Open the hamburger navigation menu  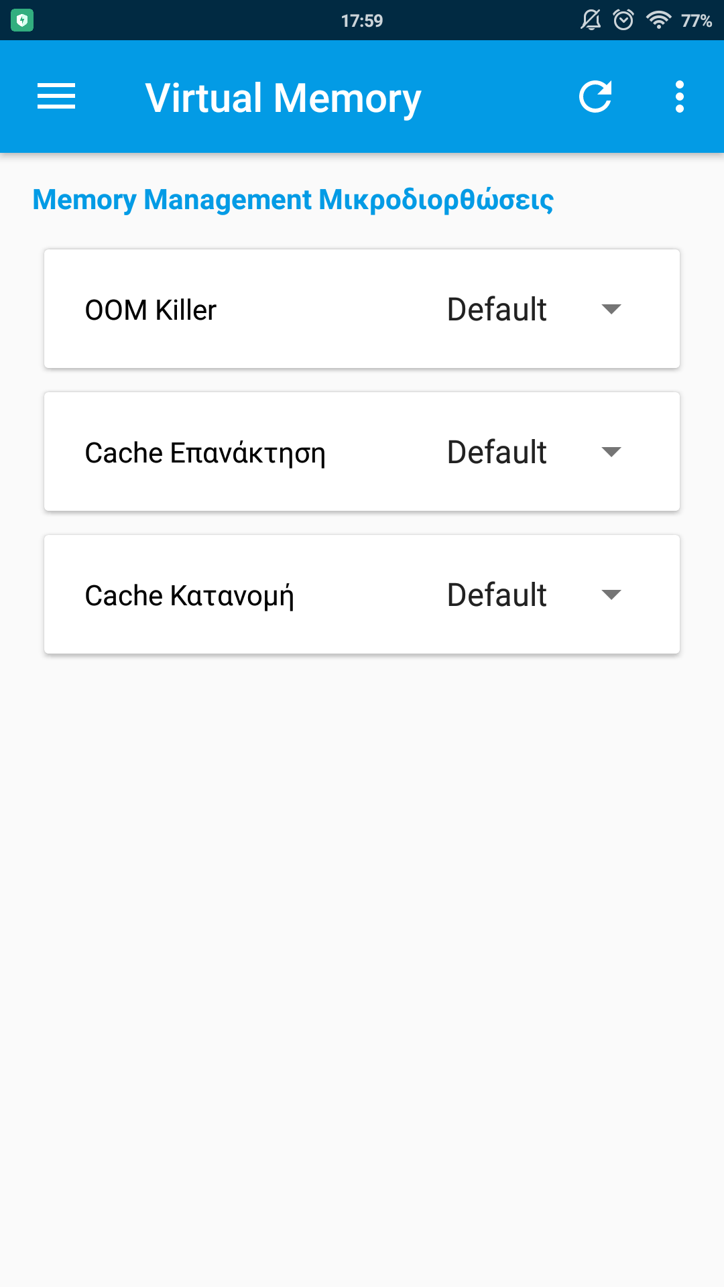click(56, 97)
